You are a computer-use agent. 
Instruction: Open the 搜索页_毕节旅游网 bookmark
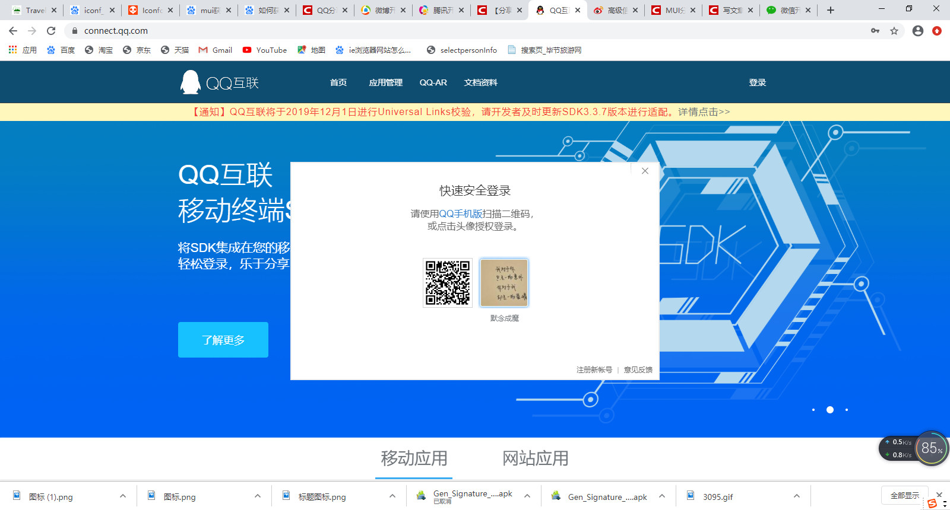tap(544, 50)
